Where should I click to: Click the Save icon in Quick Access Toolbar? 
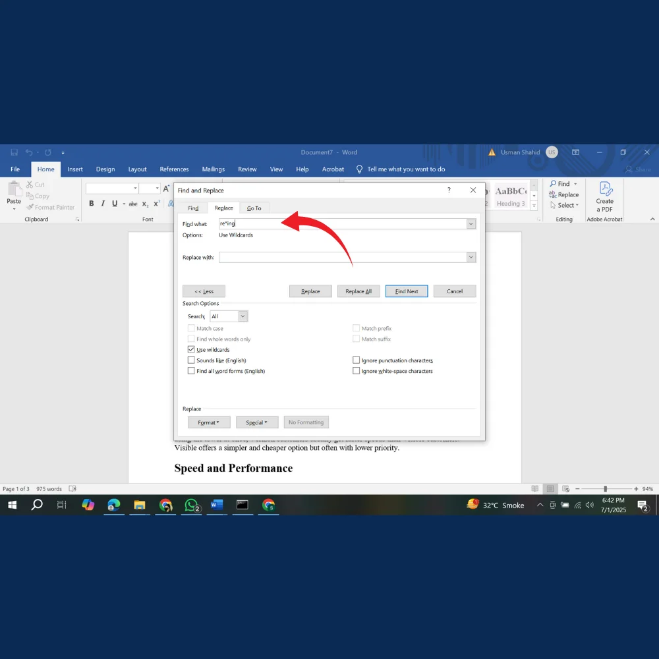click(14, 152)
